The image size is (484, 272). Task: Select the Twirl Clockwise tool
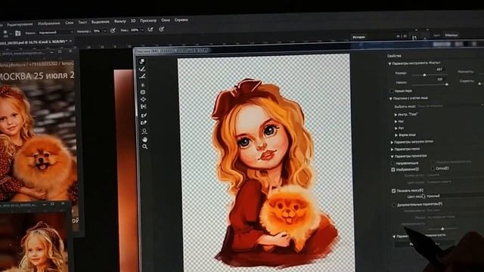(x=143, y=85)
